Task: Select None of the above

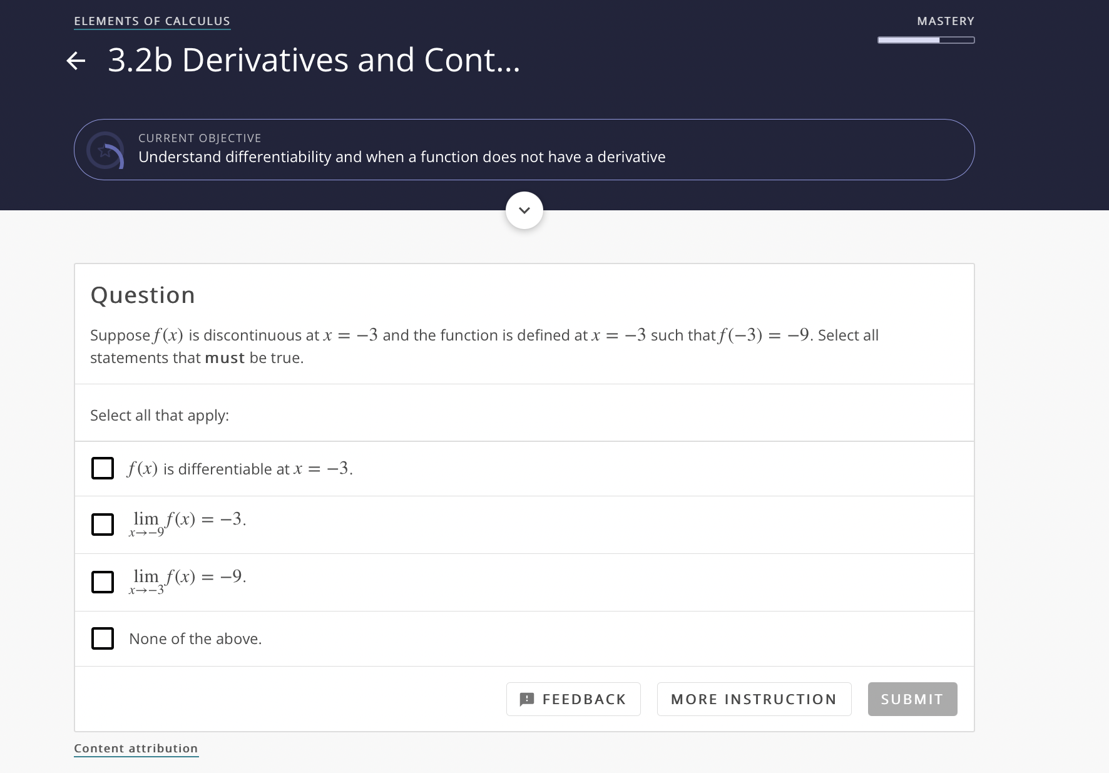Action: [x=103, y=638]
